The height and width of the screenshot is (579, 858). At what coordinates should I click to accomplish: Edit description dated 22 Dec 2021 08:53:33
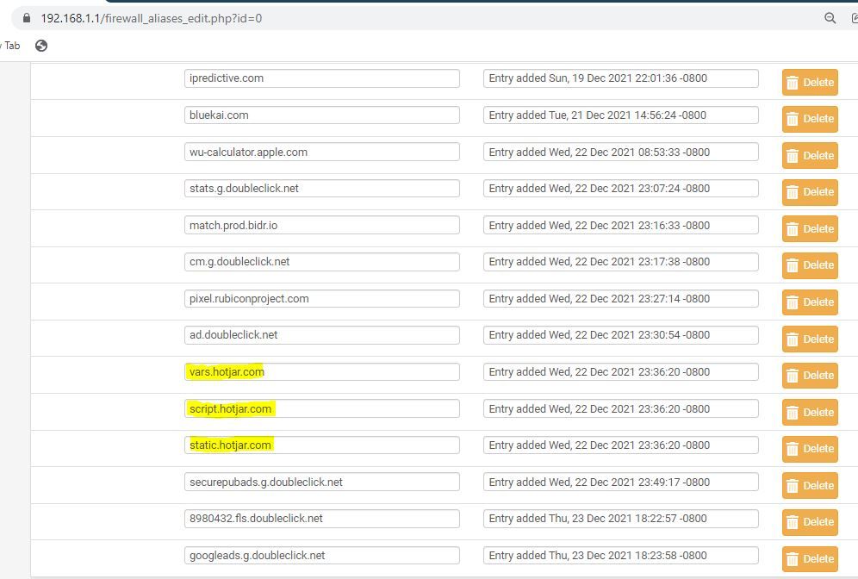[x=621, y=153]
